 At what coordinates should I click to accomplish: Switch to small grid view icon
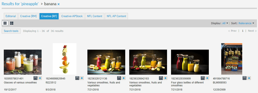pos(5,23)
